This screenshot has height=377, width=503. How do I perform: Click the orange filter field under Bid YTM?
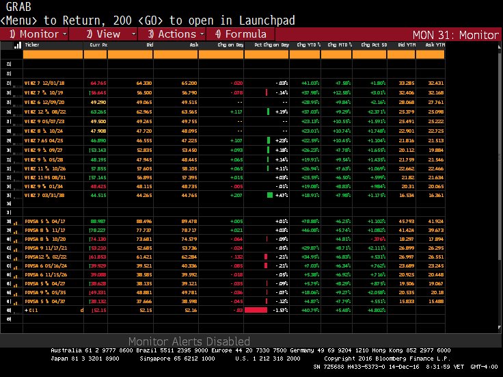coord(401,55)
